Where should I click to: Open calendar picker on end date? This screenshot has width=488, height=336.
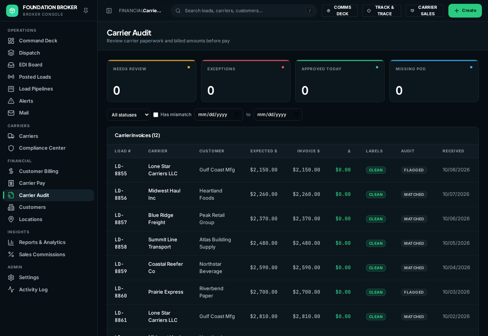pyautogui.click(x=296, y=115)
